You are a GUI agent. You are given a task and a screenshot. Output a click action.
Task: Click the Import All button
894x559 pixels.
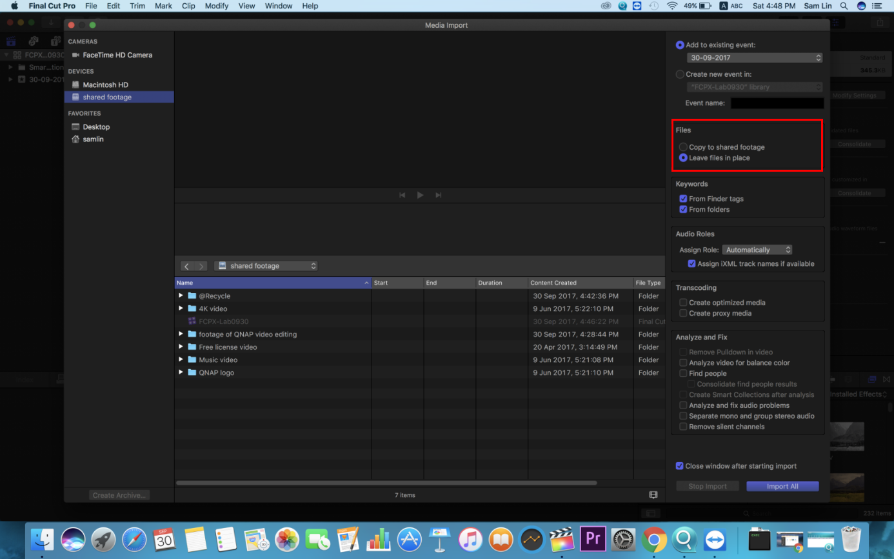[x=782, y=487]
